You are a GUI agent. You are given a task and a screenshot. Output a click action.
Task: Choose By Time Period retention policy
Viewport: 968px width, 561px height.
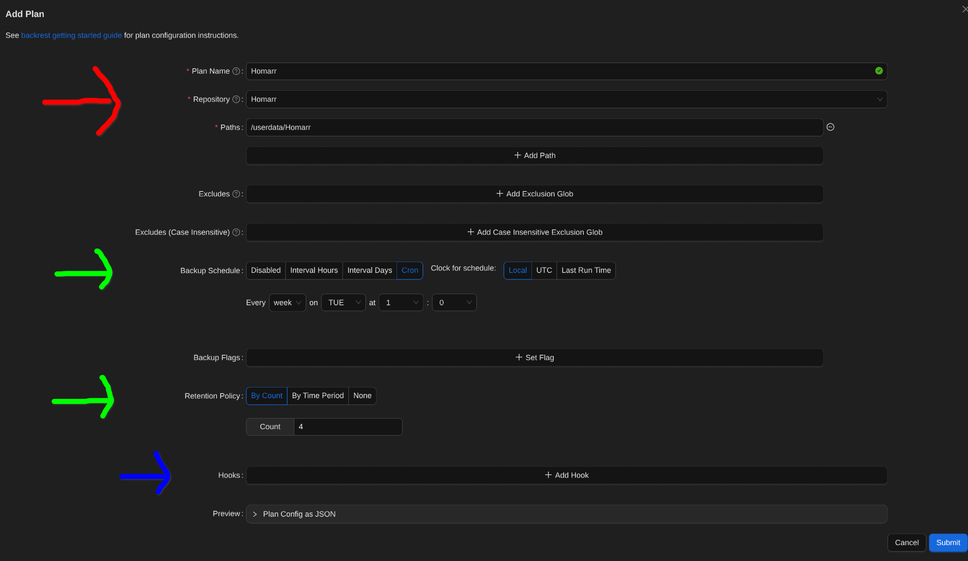point(317,396)
